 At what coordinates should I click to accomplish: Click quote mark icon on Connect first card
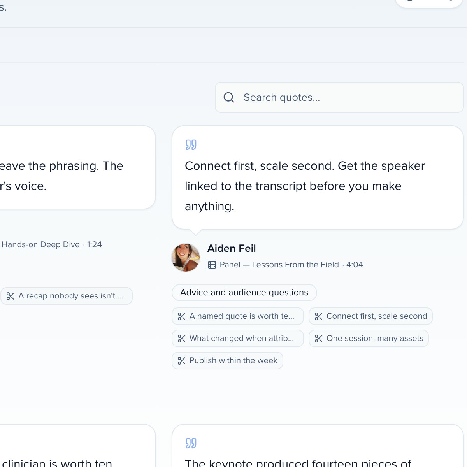pyautogui.click(x=191, y=145)
